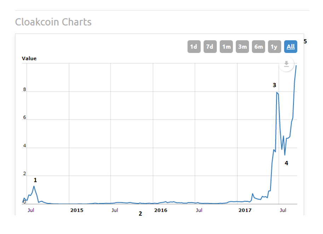Click the highlighted All range button
323x234 pixels.
(x=290, y=47)
